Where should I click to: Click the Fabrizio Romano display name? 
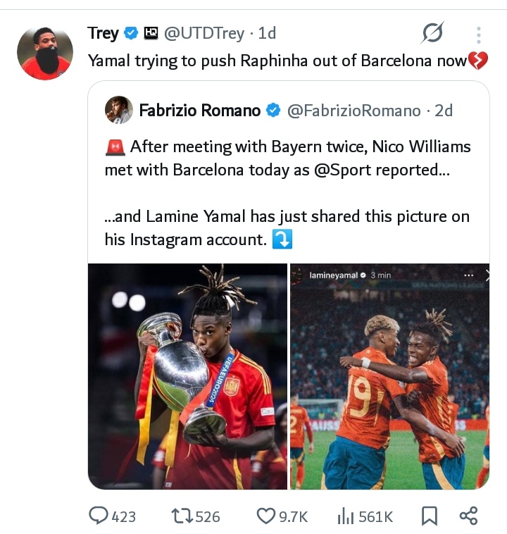coord(200,111)
